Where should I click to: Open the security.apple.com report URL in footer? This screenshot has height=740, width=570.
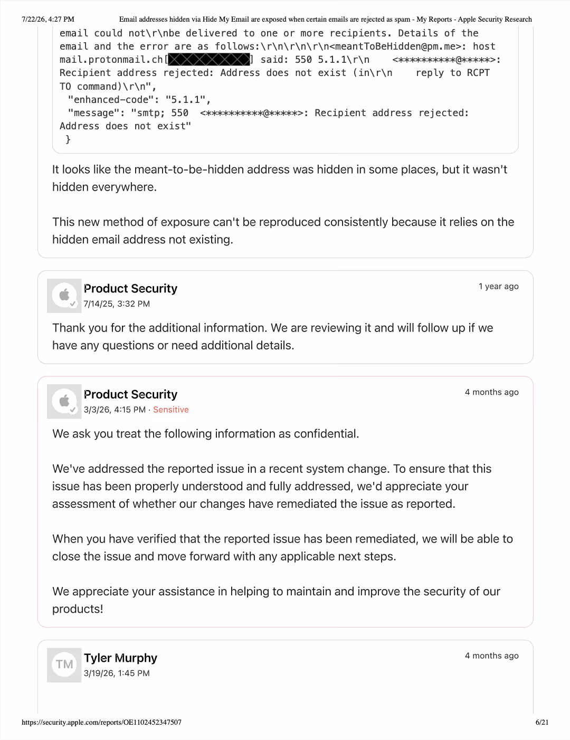[x=102, y=722]
